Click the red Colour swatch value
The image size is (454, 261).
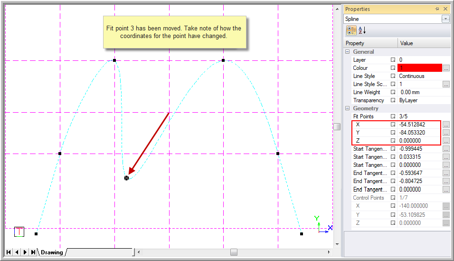click(420, 68)
